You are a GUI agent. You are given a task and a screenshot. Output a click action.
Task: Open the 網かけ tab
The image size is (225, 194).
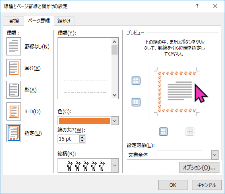point(64,21)
